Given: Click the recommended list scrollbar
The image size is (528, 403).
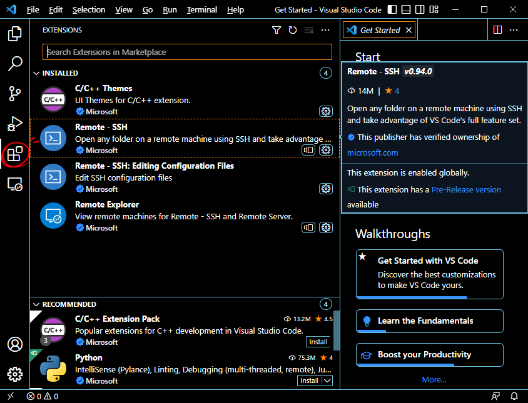Looking at the screenshot, I should tap(337, 331).
